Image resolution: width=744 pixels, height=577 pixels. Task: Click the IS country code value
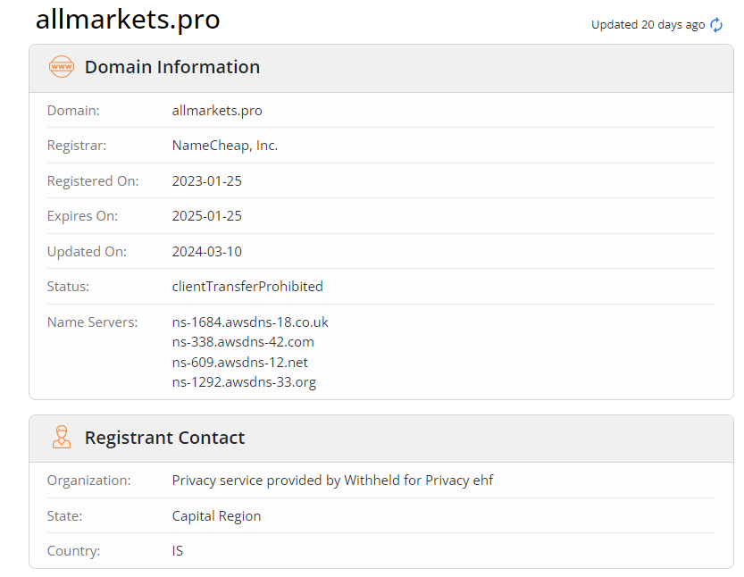pyautogui.click(x=178, y=551)
